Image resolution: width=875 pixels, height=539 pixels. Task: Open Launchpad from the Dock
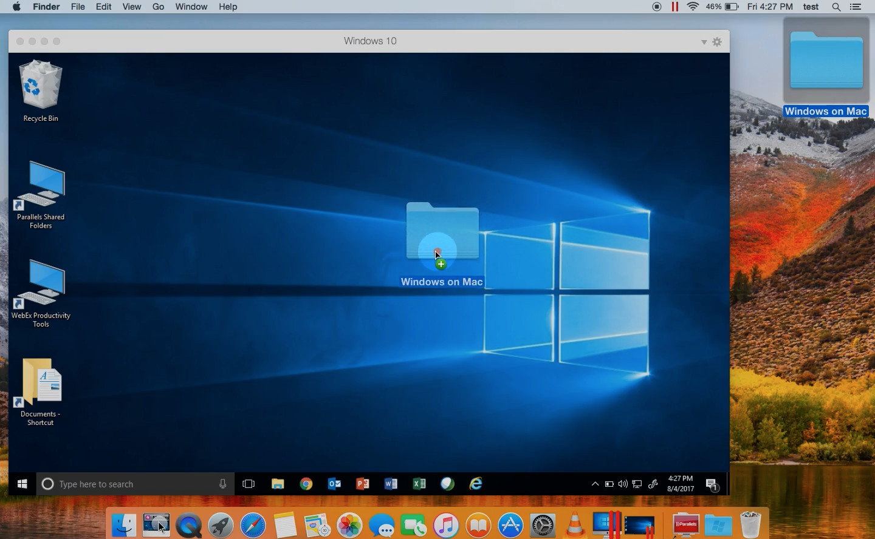click(x=221, y=525)
